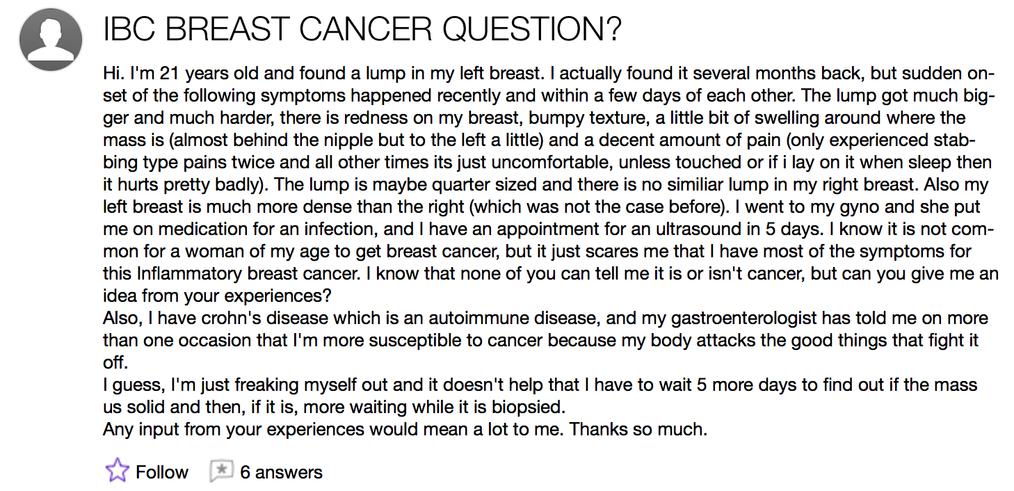This screenshot has width=1014, height=491.
Task: Open the IBC BREAST CANCER QUESTION title
Action: (362, 30)
